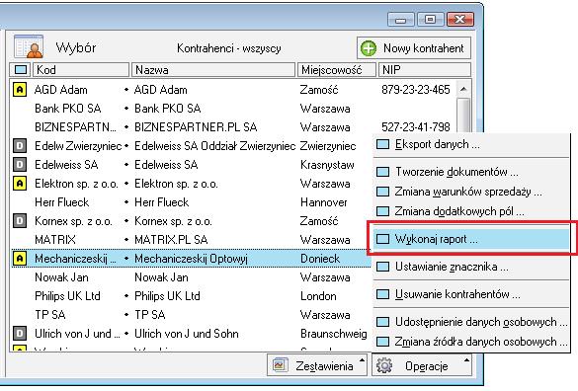
Task: Click the yellow A marker for Mechaniczeskij
Action: (x=20, y=259)
